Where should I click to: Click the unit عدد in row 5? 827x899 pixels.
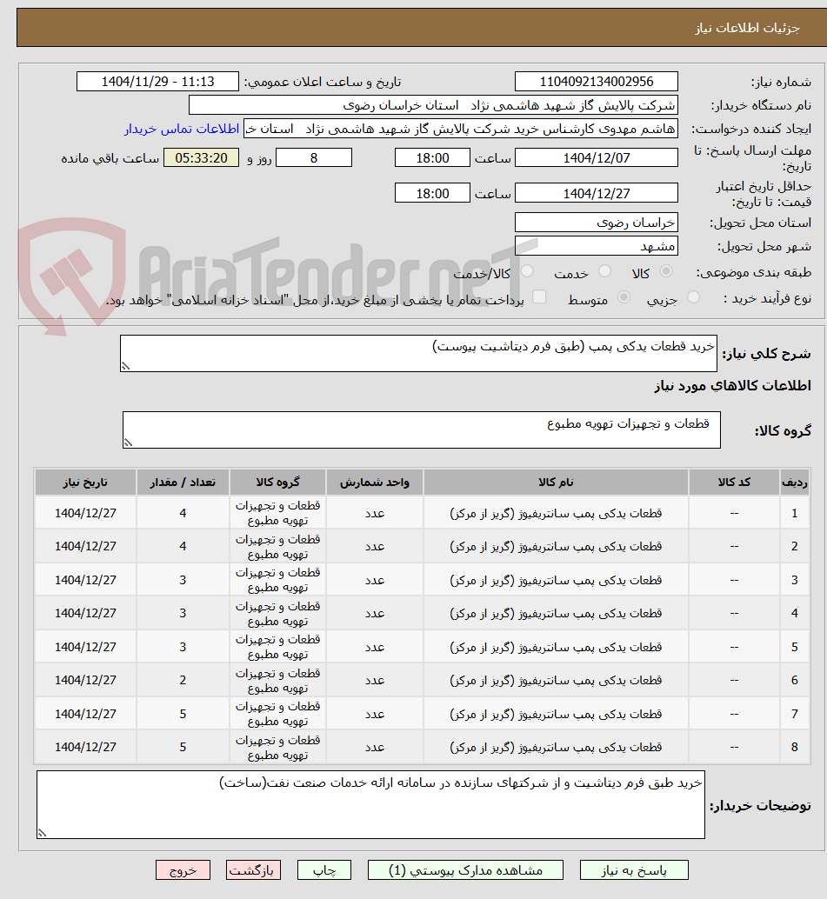click(x=375, y=647)
